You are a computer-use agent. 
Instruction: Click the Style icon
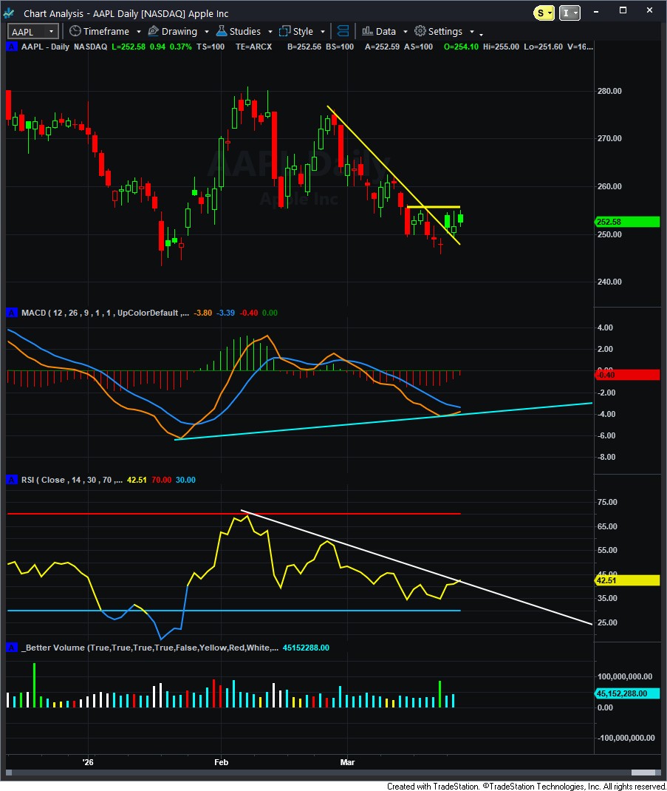click(x=285, y=31)
